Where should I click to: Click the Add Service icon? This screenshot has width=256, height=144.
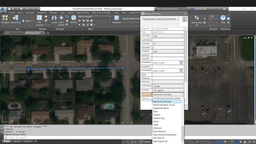[15, 19]
